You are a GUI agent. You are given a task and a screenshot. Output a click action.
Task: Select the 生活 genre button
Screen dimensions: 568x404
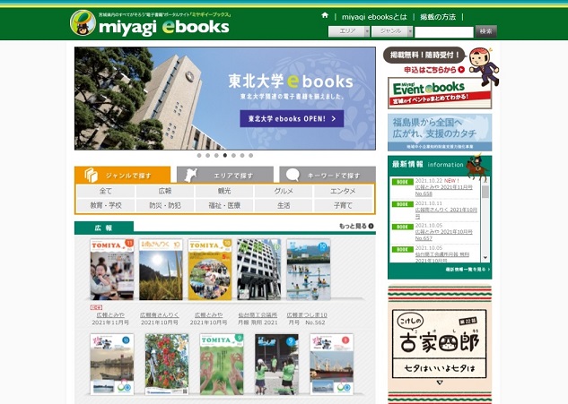click(x=284, y=205)
